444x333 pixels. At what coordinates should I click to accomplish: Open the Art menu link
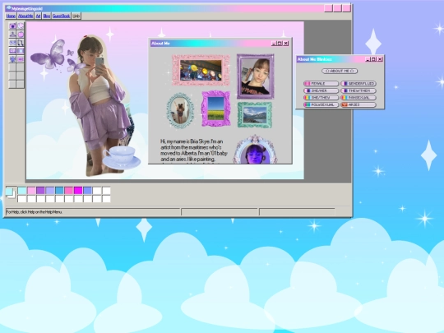pos(38,16)
